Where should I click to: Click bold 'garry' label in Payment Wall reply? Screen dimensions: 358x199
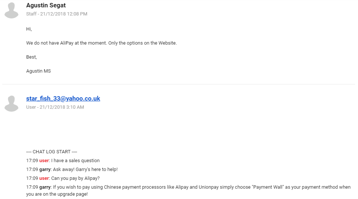point(45,187)
